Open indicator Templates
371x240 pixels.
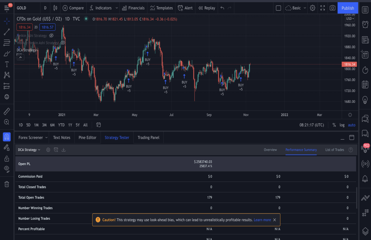click(x=162, y=8)
